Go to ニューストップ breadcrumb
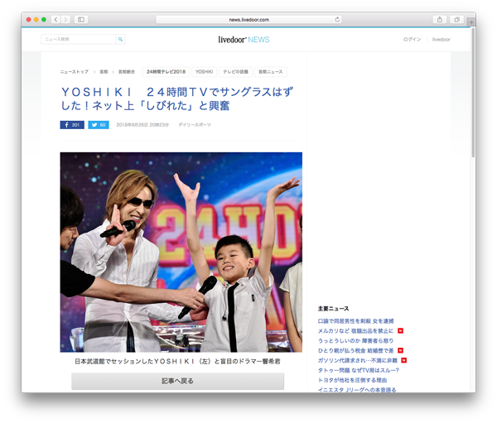 [x=75, y=72]
